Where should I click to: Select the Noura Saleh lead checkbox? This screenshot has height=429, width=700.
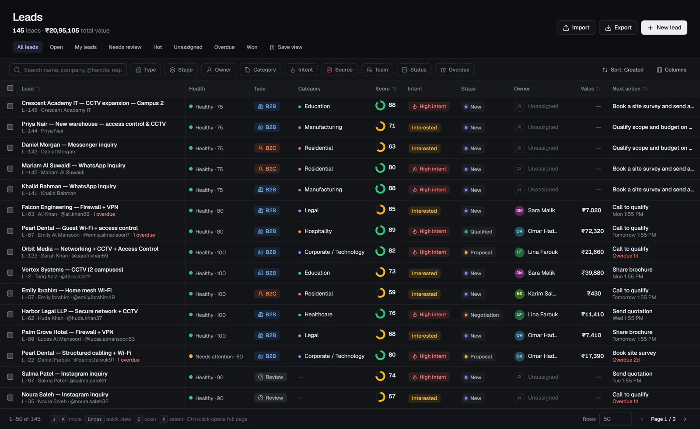[10, 398]
